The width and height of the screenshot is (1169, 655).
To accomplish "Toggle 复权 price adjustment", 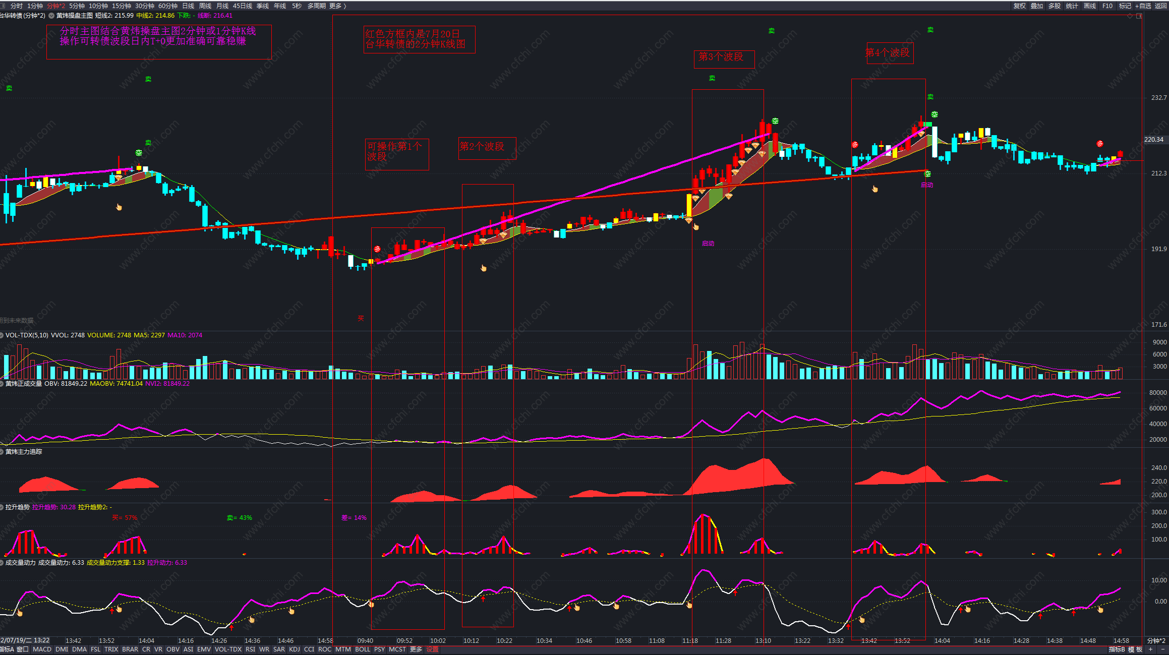I will (1019, 6).
